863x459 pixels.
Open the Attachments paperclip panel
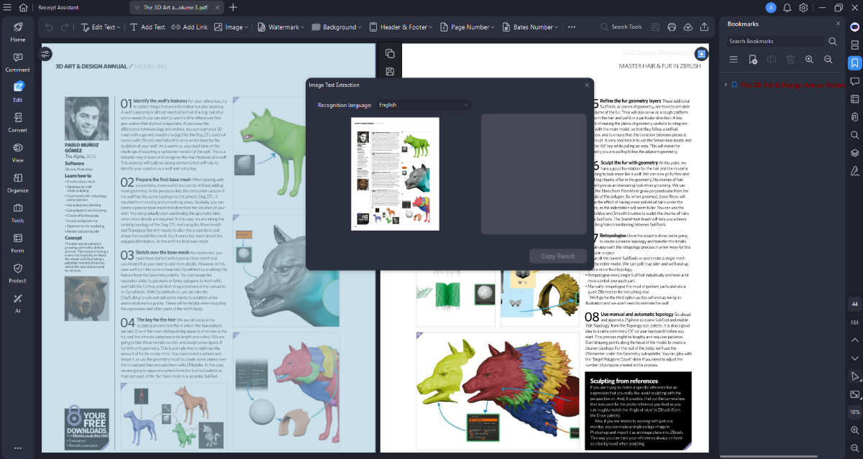[854, 116]
